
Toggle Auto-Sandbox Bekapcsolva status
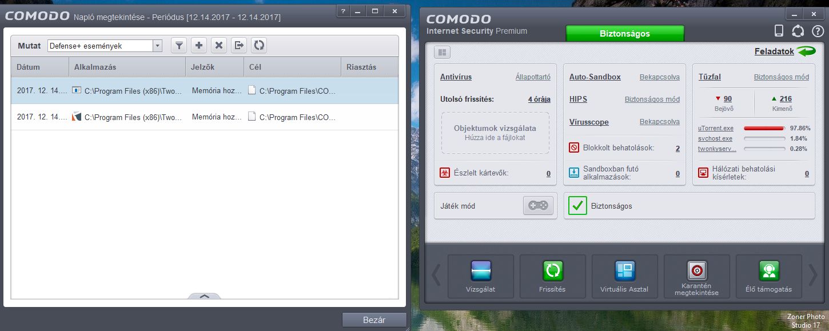[x=659, y=77]
